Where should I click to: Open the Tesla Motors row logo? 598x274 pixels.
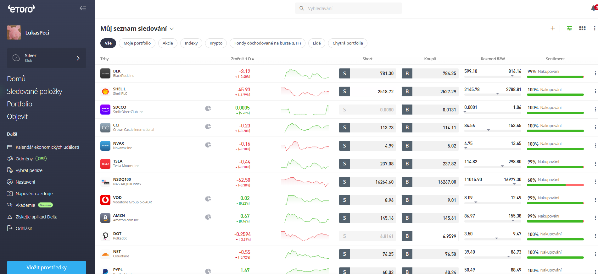tap(105, 164)
